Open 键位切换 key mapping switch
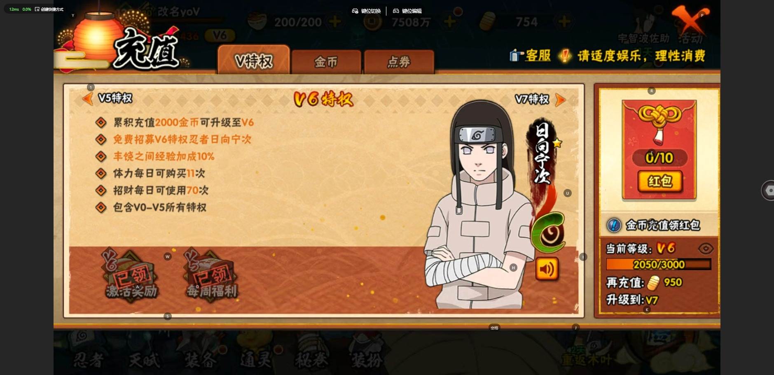Image resolution: width=774 pixels, height=375 pixels. tap(366, 11)
